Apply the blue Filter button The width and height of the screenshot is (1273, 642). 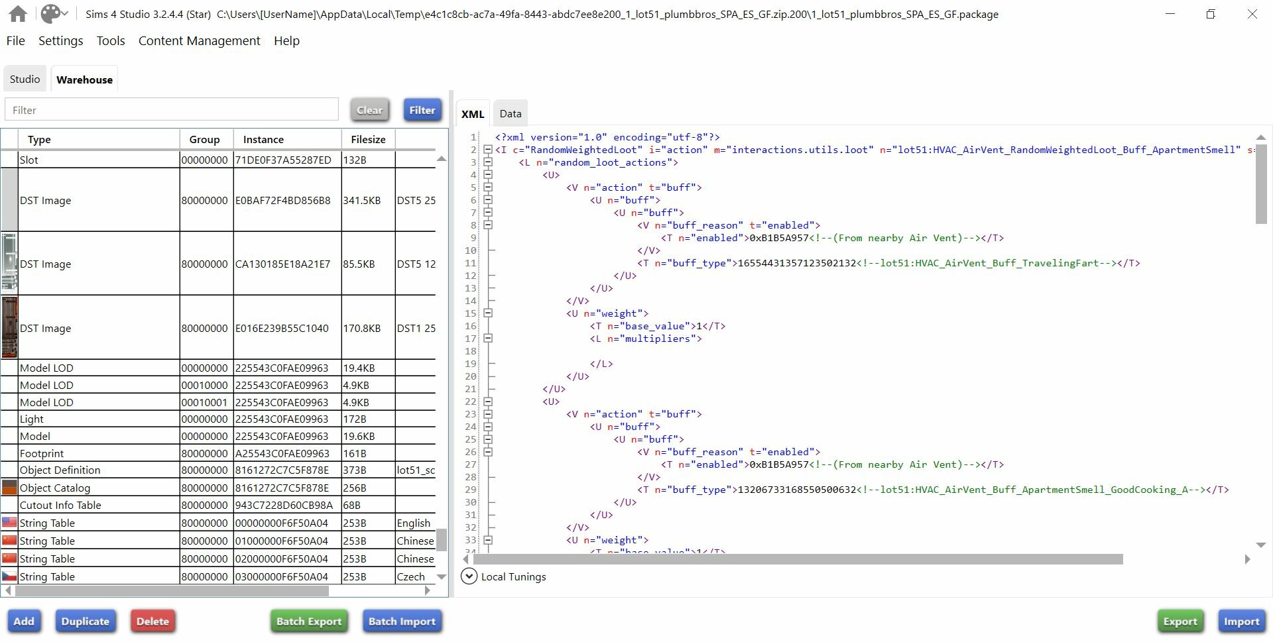tap(422, 110)
